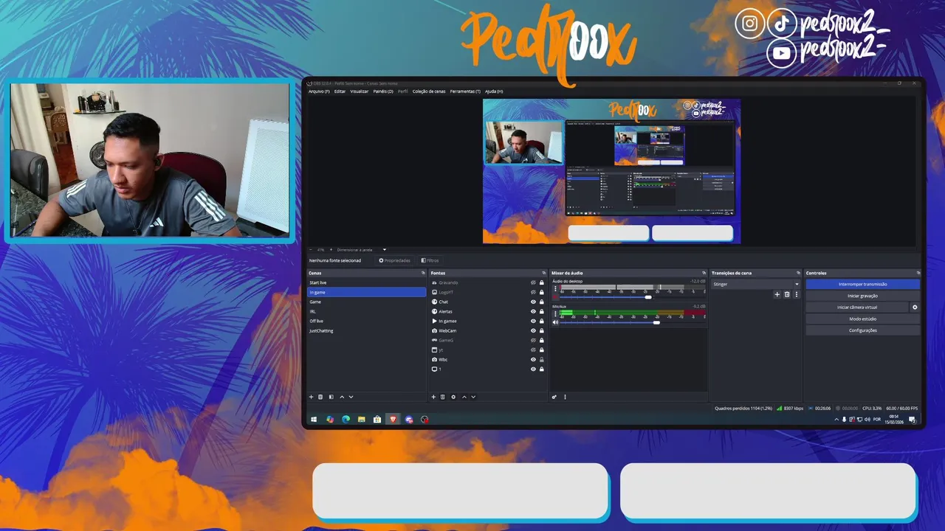Move source down in Fontes panel
The width and height of the screenshot is (945, 531).
pyautogui.click(x=473, y=397)
